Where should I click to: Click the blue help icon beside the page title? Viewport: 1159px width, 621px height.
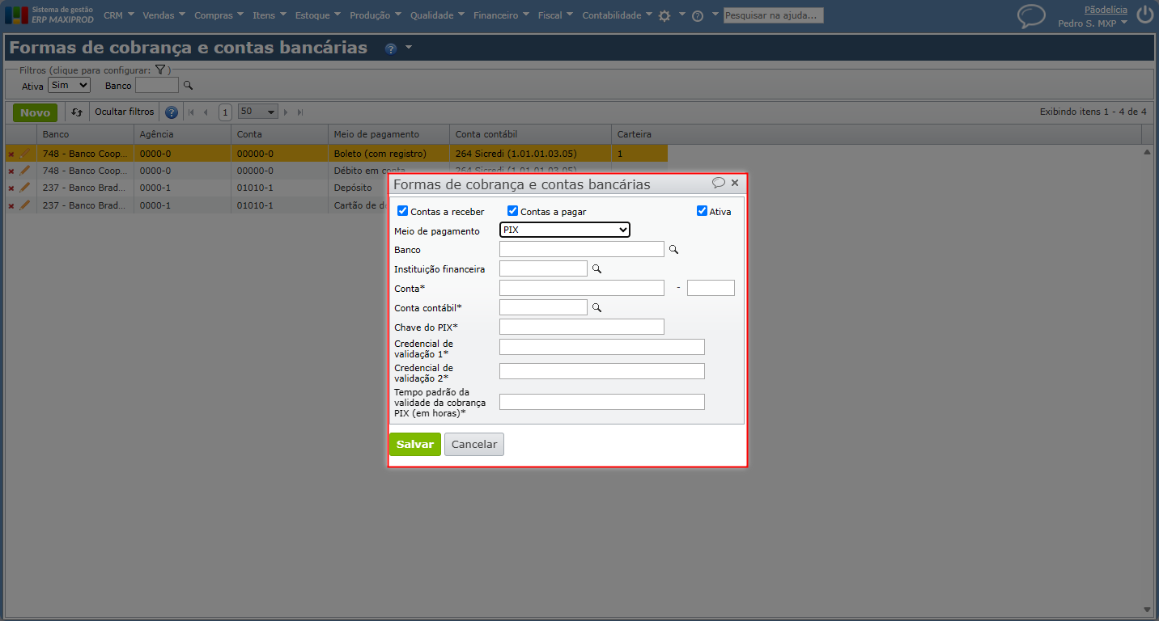coord(391,49)
